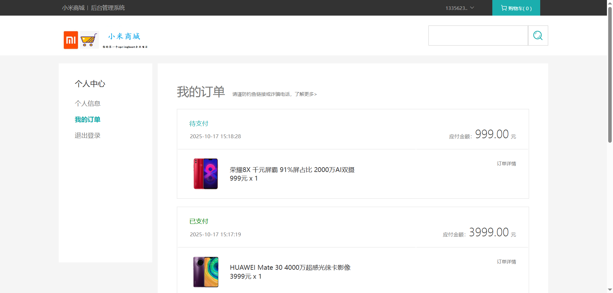Click the order time 2025-10-17 15:18:28

[216, 136]
